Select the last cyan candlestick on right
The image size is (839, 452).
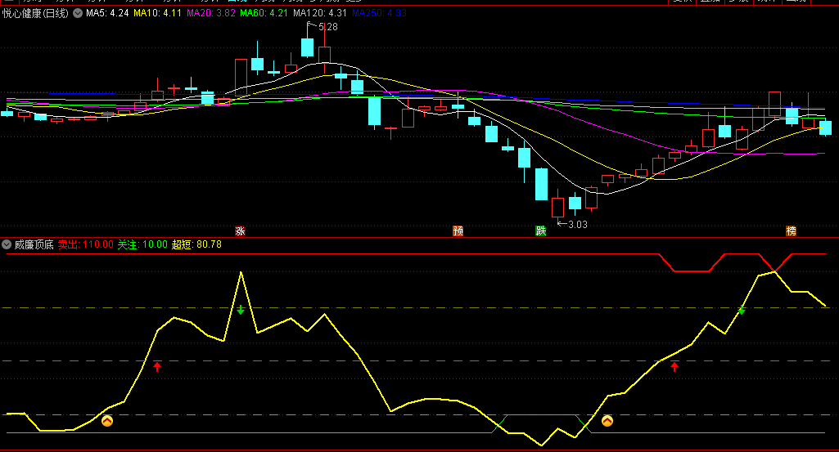click(x=826, y=128)
